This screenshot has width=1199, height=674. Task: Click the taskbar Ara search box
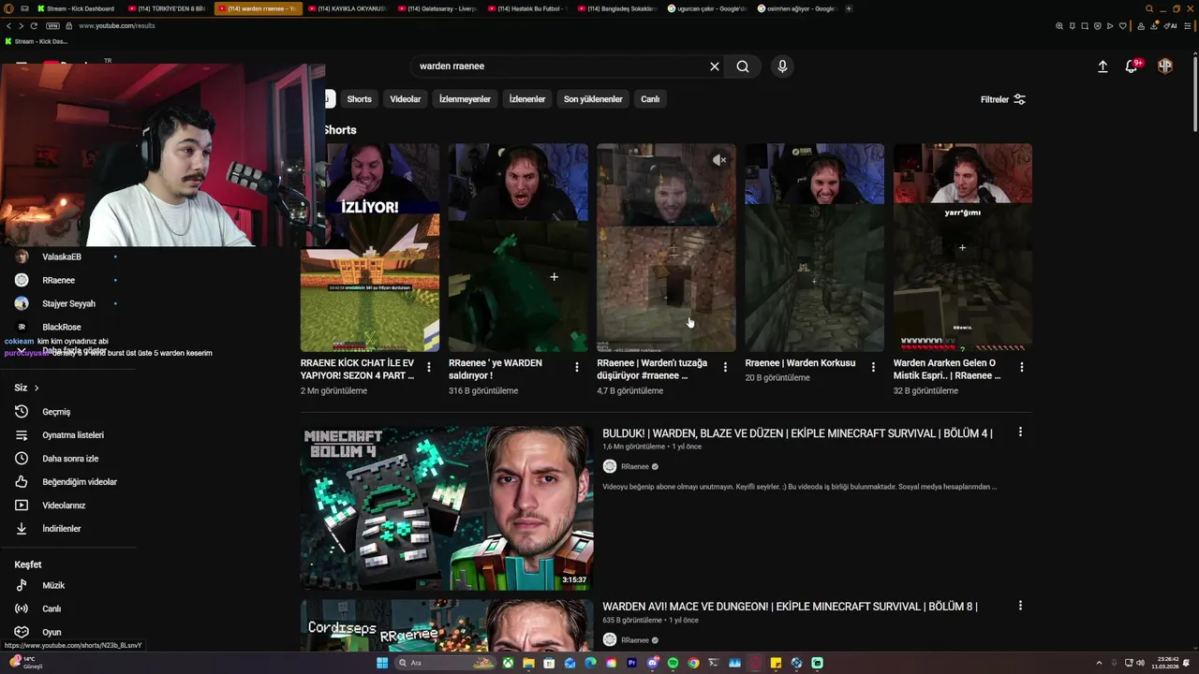pyautogui.click(x=445, y=663)
